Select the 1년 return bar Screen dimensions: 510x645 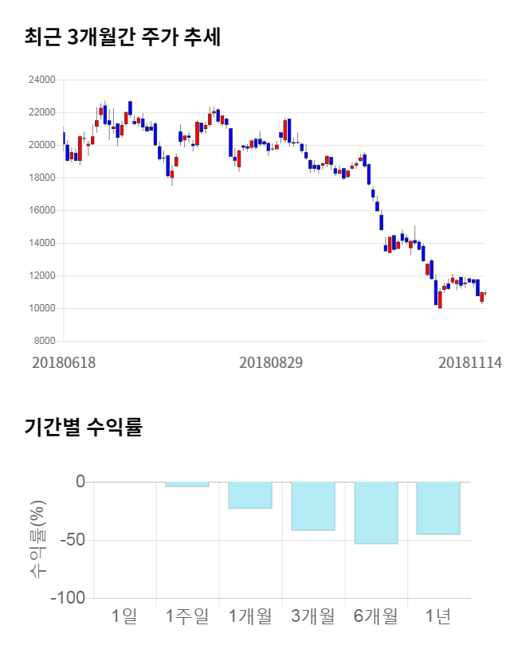[438, 508]
